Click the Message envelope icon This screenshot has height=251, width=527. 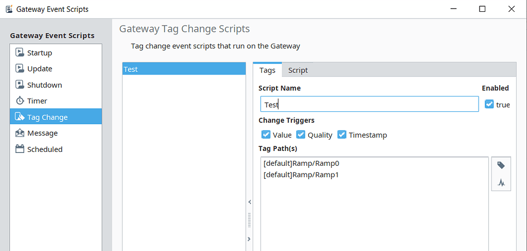[x=20, y=133]
